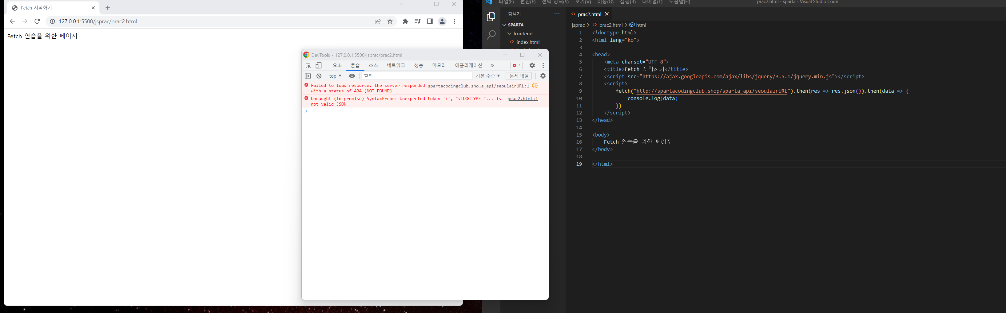Close the prac2.html editor tab
The image size is (1006, 313).
click(x=607, y=14)
